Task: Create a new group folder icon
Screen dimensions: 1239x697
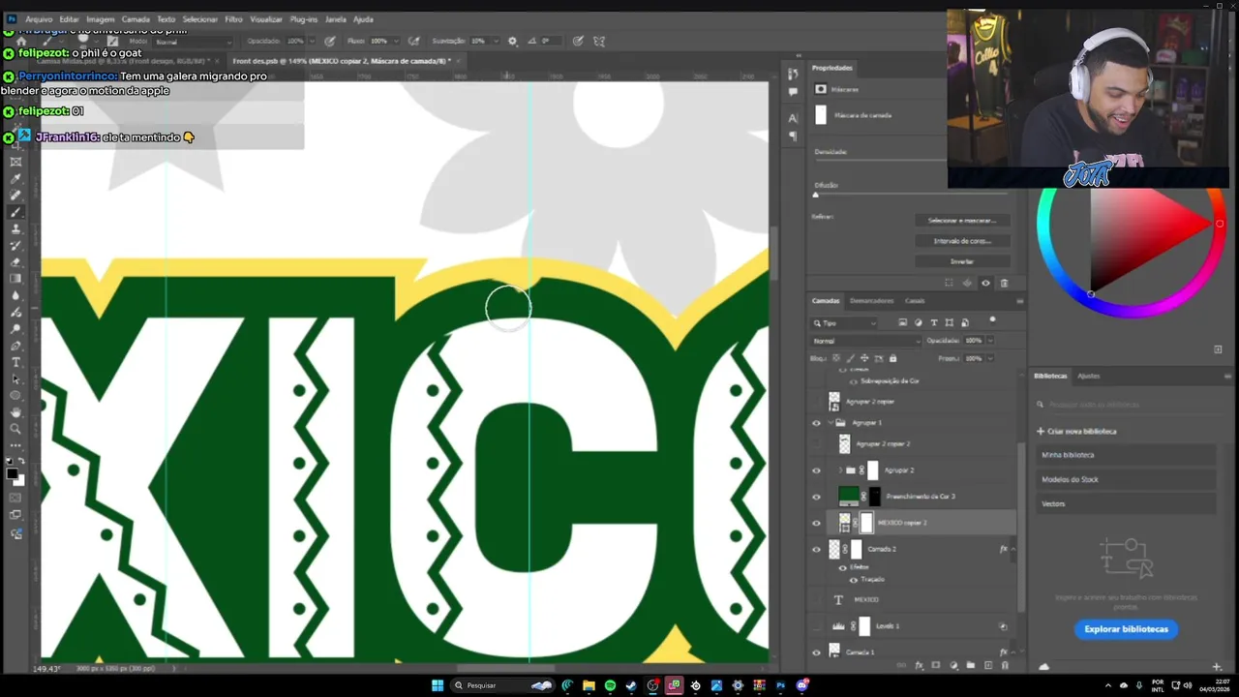Action: coord(971,665)
